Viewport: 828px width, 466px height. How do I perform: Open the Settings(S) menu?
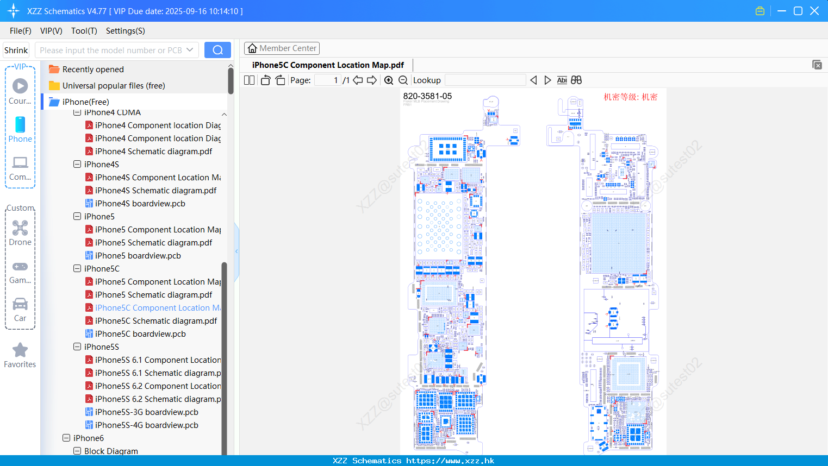(126, 31)
